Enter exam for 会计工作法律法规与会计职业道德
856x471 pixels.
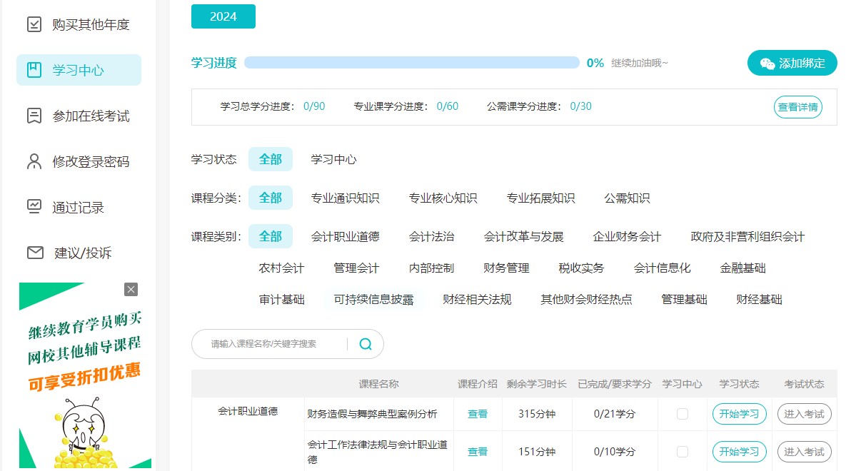[804, 452]
